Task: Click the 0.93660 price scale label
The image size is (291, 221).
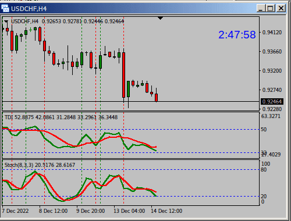Action: coord(272,52)
